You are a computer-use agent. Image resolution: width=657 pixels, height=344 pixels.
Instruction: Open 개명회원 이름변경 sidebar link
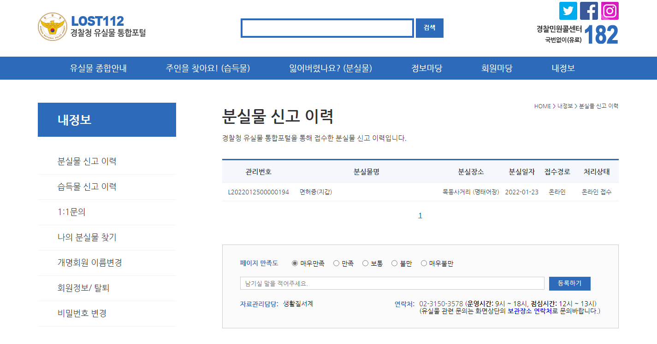pos(90,262)
